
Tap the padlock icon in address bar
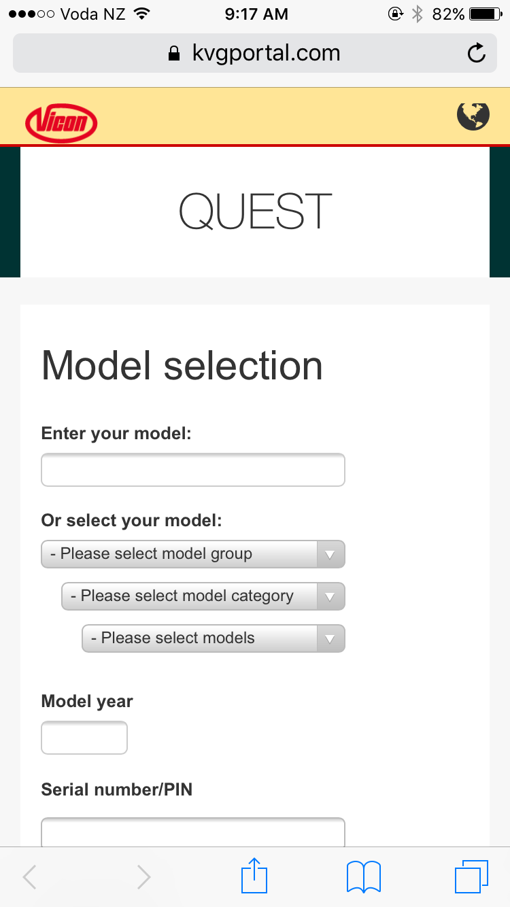coord(175,53)
